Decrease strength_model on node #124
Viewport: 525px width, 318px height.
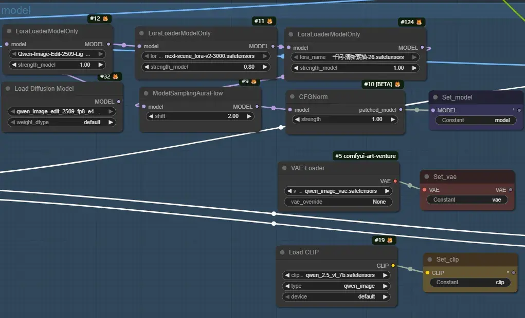296,68
